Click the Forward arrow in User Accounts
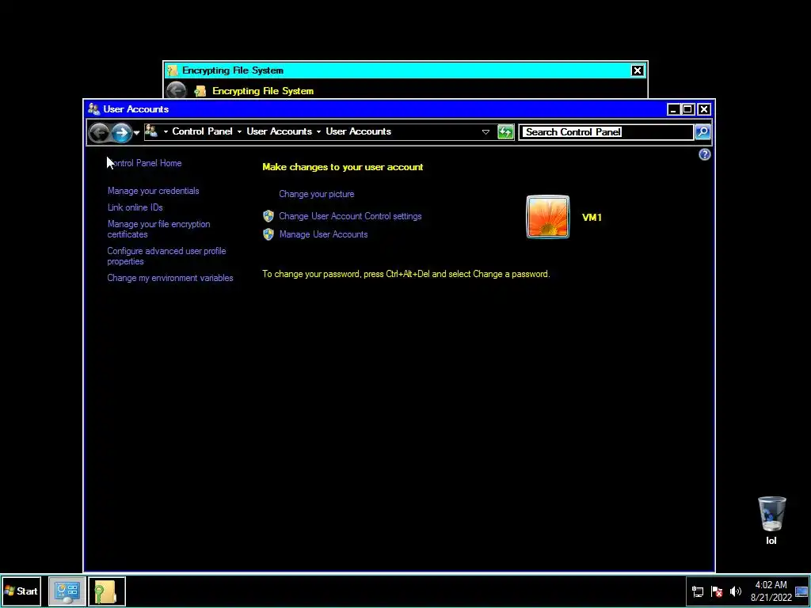Viewport: 811px width, 608px height. (121, 132)
